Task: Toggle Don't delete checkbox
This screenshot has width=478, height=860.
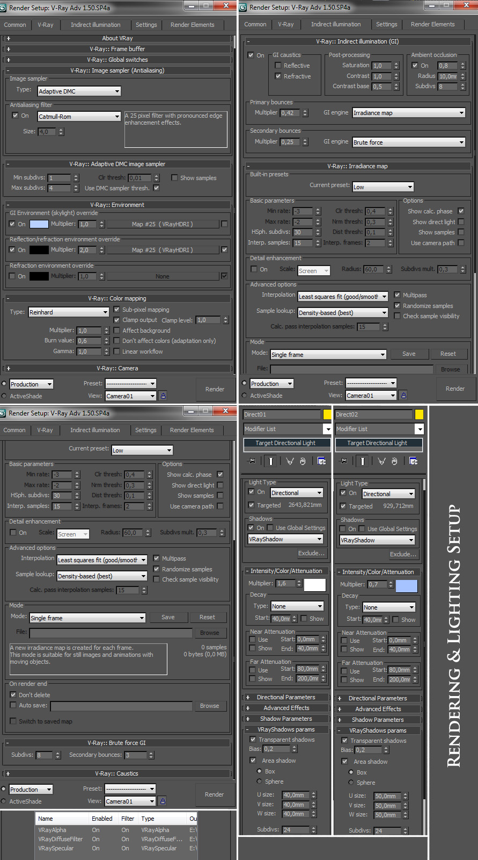Action: tap(13, 695)
